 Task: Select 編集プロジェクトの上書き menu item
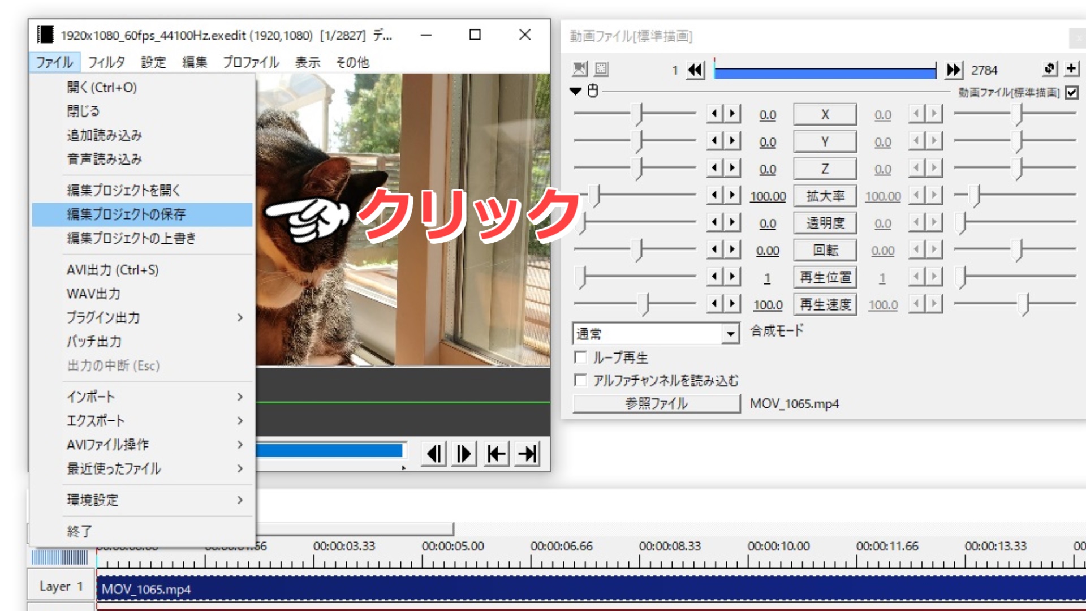click(x=141, y=238)
